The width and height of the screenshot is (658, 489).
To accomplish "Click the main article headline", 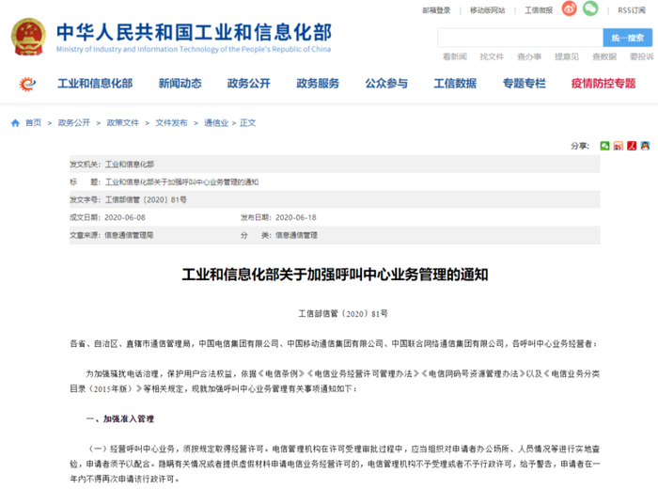I will [x=335, y=275].
